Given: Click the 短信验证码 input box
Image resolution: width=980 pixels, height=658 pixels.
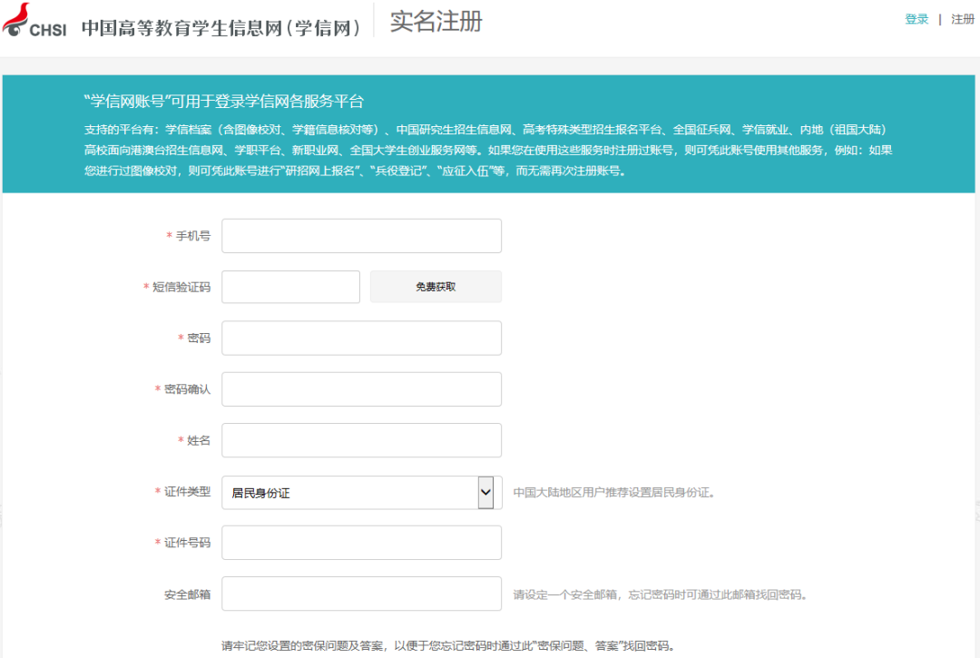Looking at the screenshot, I should pyautogui.click(x=290, y=287).
